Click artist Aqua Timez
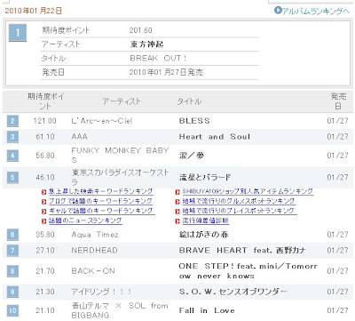 click(95, 235)
